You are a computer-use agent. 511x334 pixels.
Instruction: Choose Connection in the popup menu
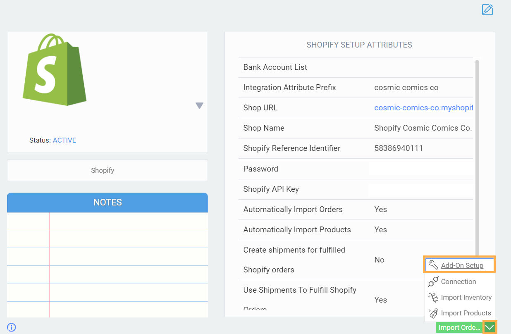[458, 282]
